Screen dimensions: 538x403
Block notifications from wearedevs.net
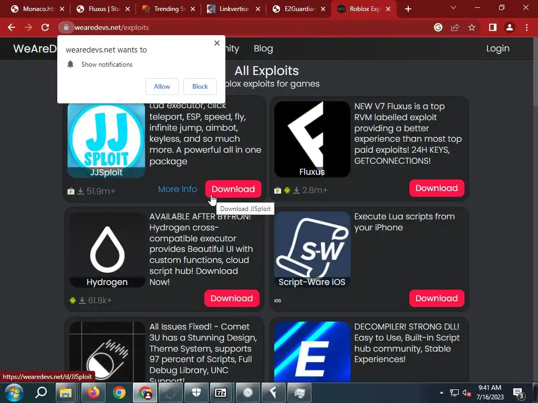200,87
